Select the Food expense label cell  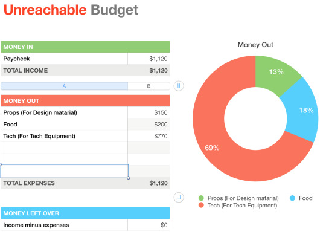pyautogui.click(x=64, y=125)
